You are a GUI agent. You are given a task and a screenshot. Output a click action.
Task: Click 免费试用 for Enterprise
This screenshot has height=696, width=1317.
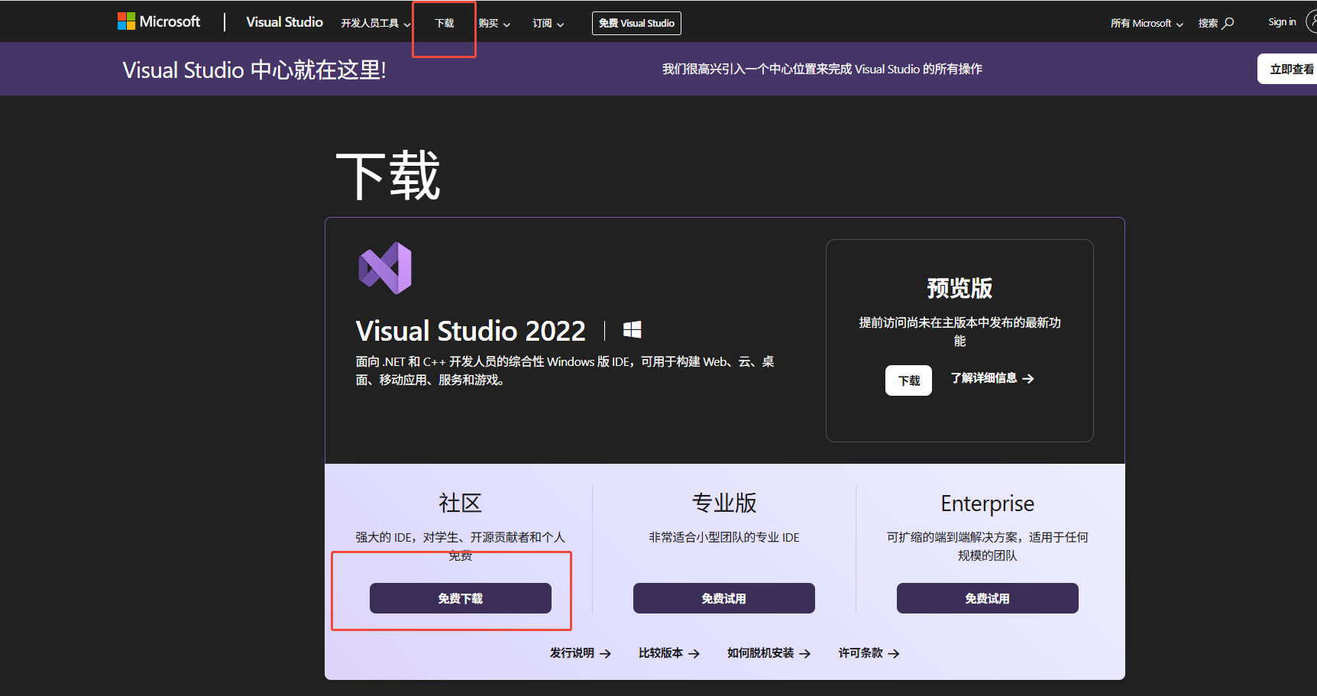pos(988,598)
